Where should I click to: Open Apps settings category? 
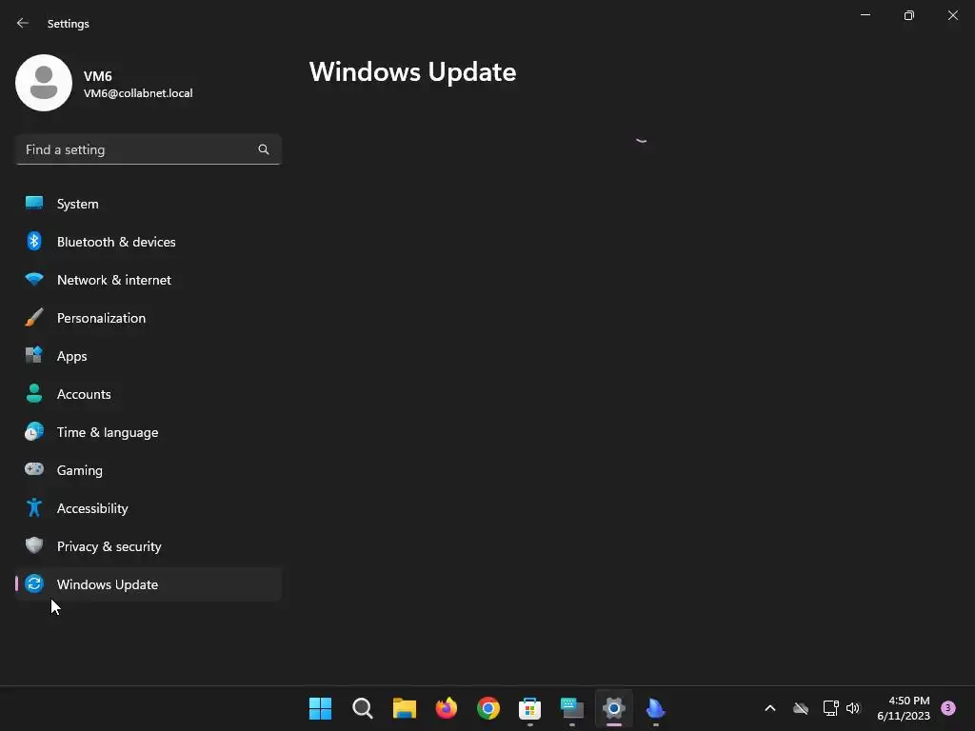click(148, 356)
